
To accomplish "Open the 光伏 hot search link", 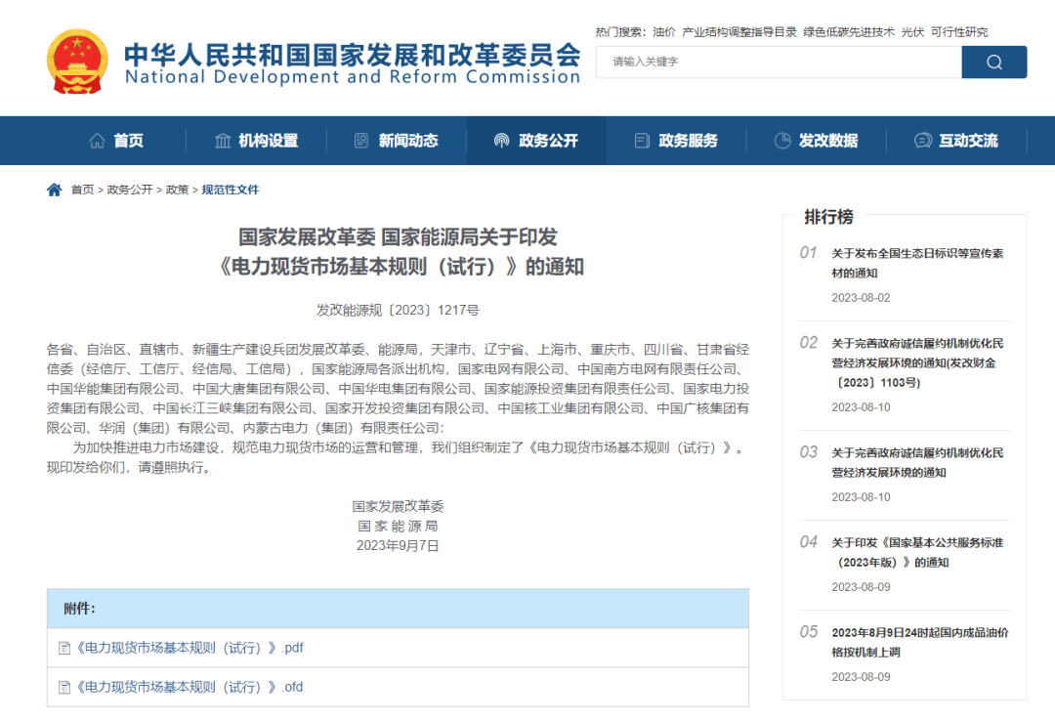I will (912, 31).
